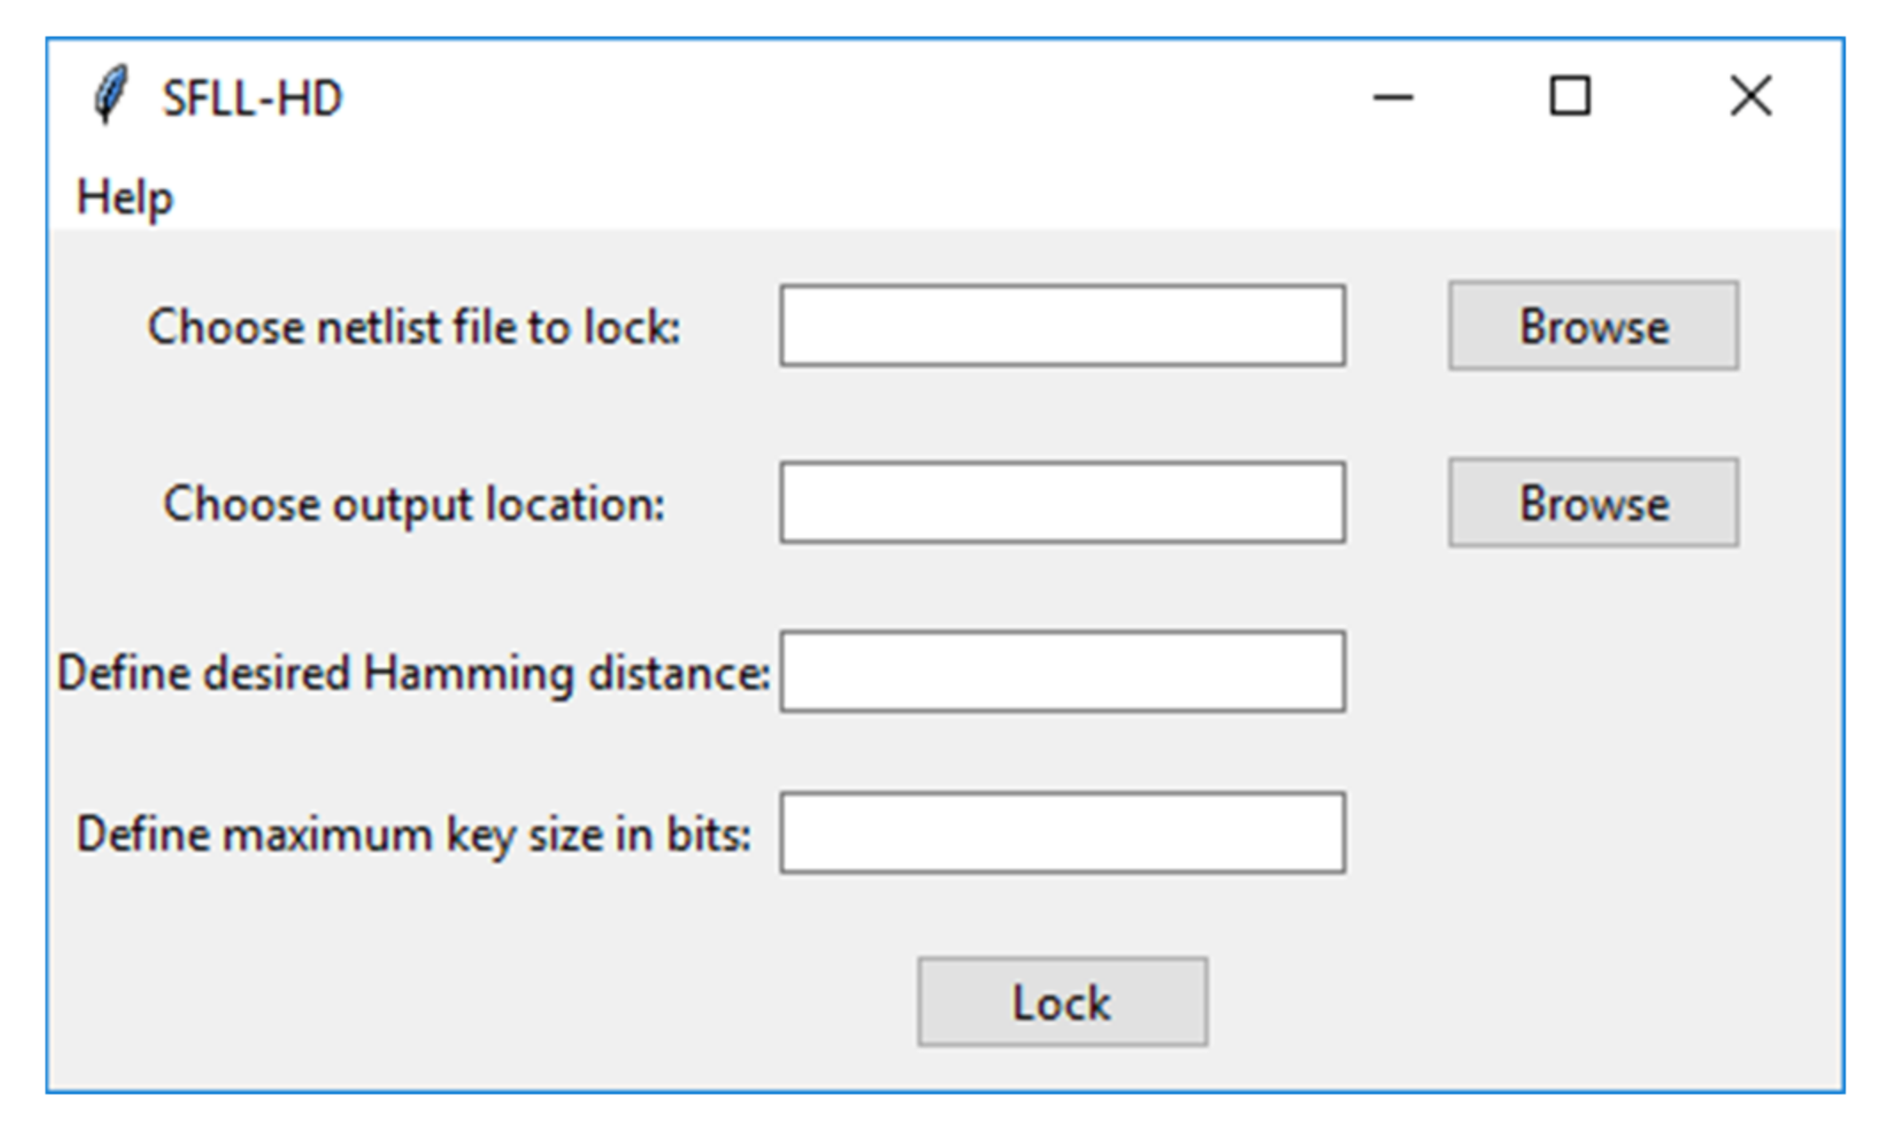Browse for the netlist file to lock
1884x1128 pixels.
tap(1592, 325)
